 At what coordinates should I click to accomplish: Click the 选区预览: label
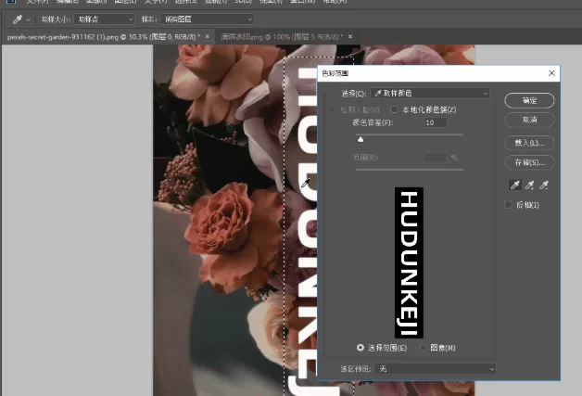click(x=355, y=369)
